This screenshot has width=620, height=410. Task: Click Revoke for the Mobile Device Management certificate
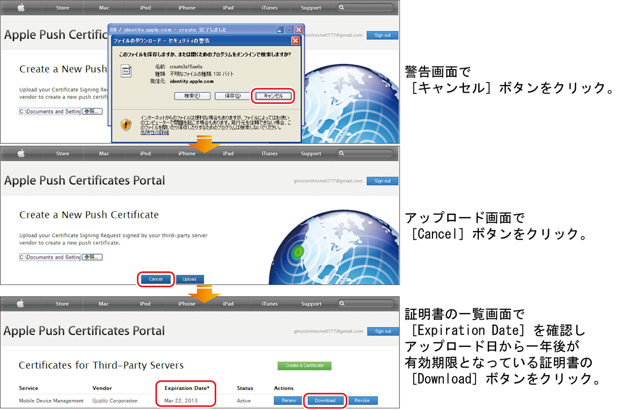click(363, 400)
